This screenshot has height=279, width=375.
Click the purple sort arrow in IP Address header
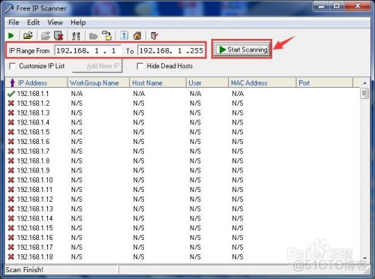(12, 82)
